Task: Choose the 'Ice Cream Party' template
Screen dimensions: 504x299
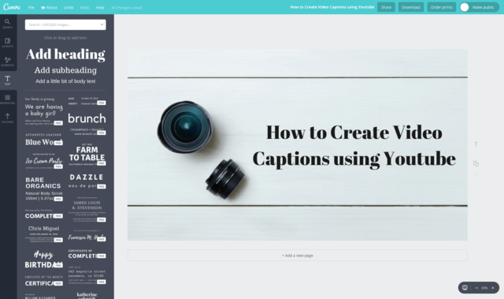Action: 44,161
